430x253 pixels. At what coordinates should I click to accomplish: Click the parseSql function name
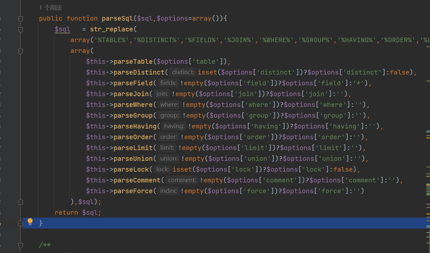pyautogui.click(x=117, y=18)
